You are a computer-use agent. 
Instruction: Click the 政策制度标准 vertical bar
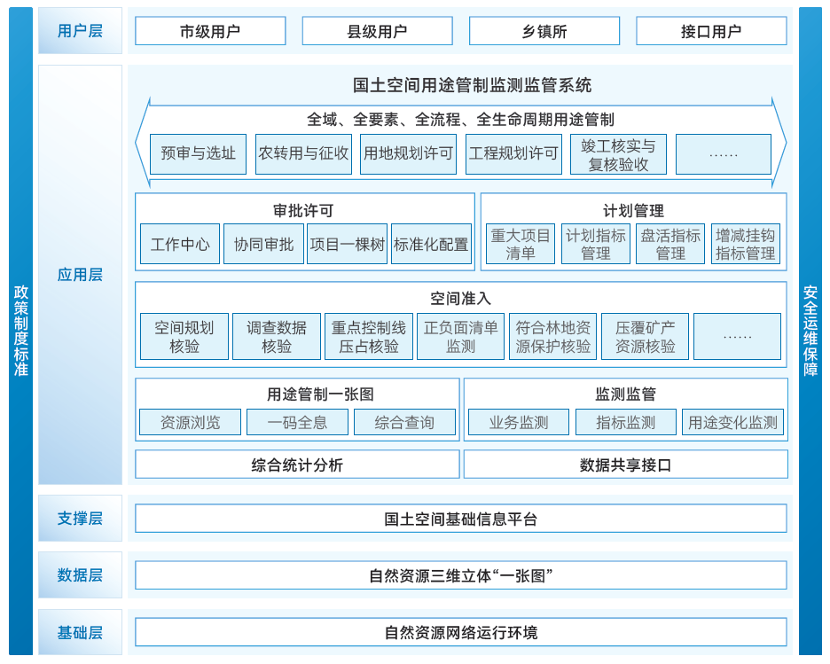[x=20, y=332]
